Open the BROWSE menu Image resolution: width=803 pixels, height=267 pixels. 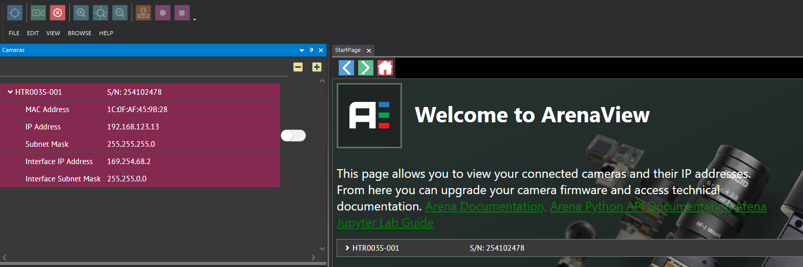[x=80, y=33]
